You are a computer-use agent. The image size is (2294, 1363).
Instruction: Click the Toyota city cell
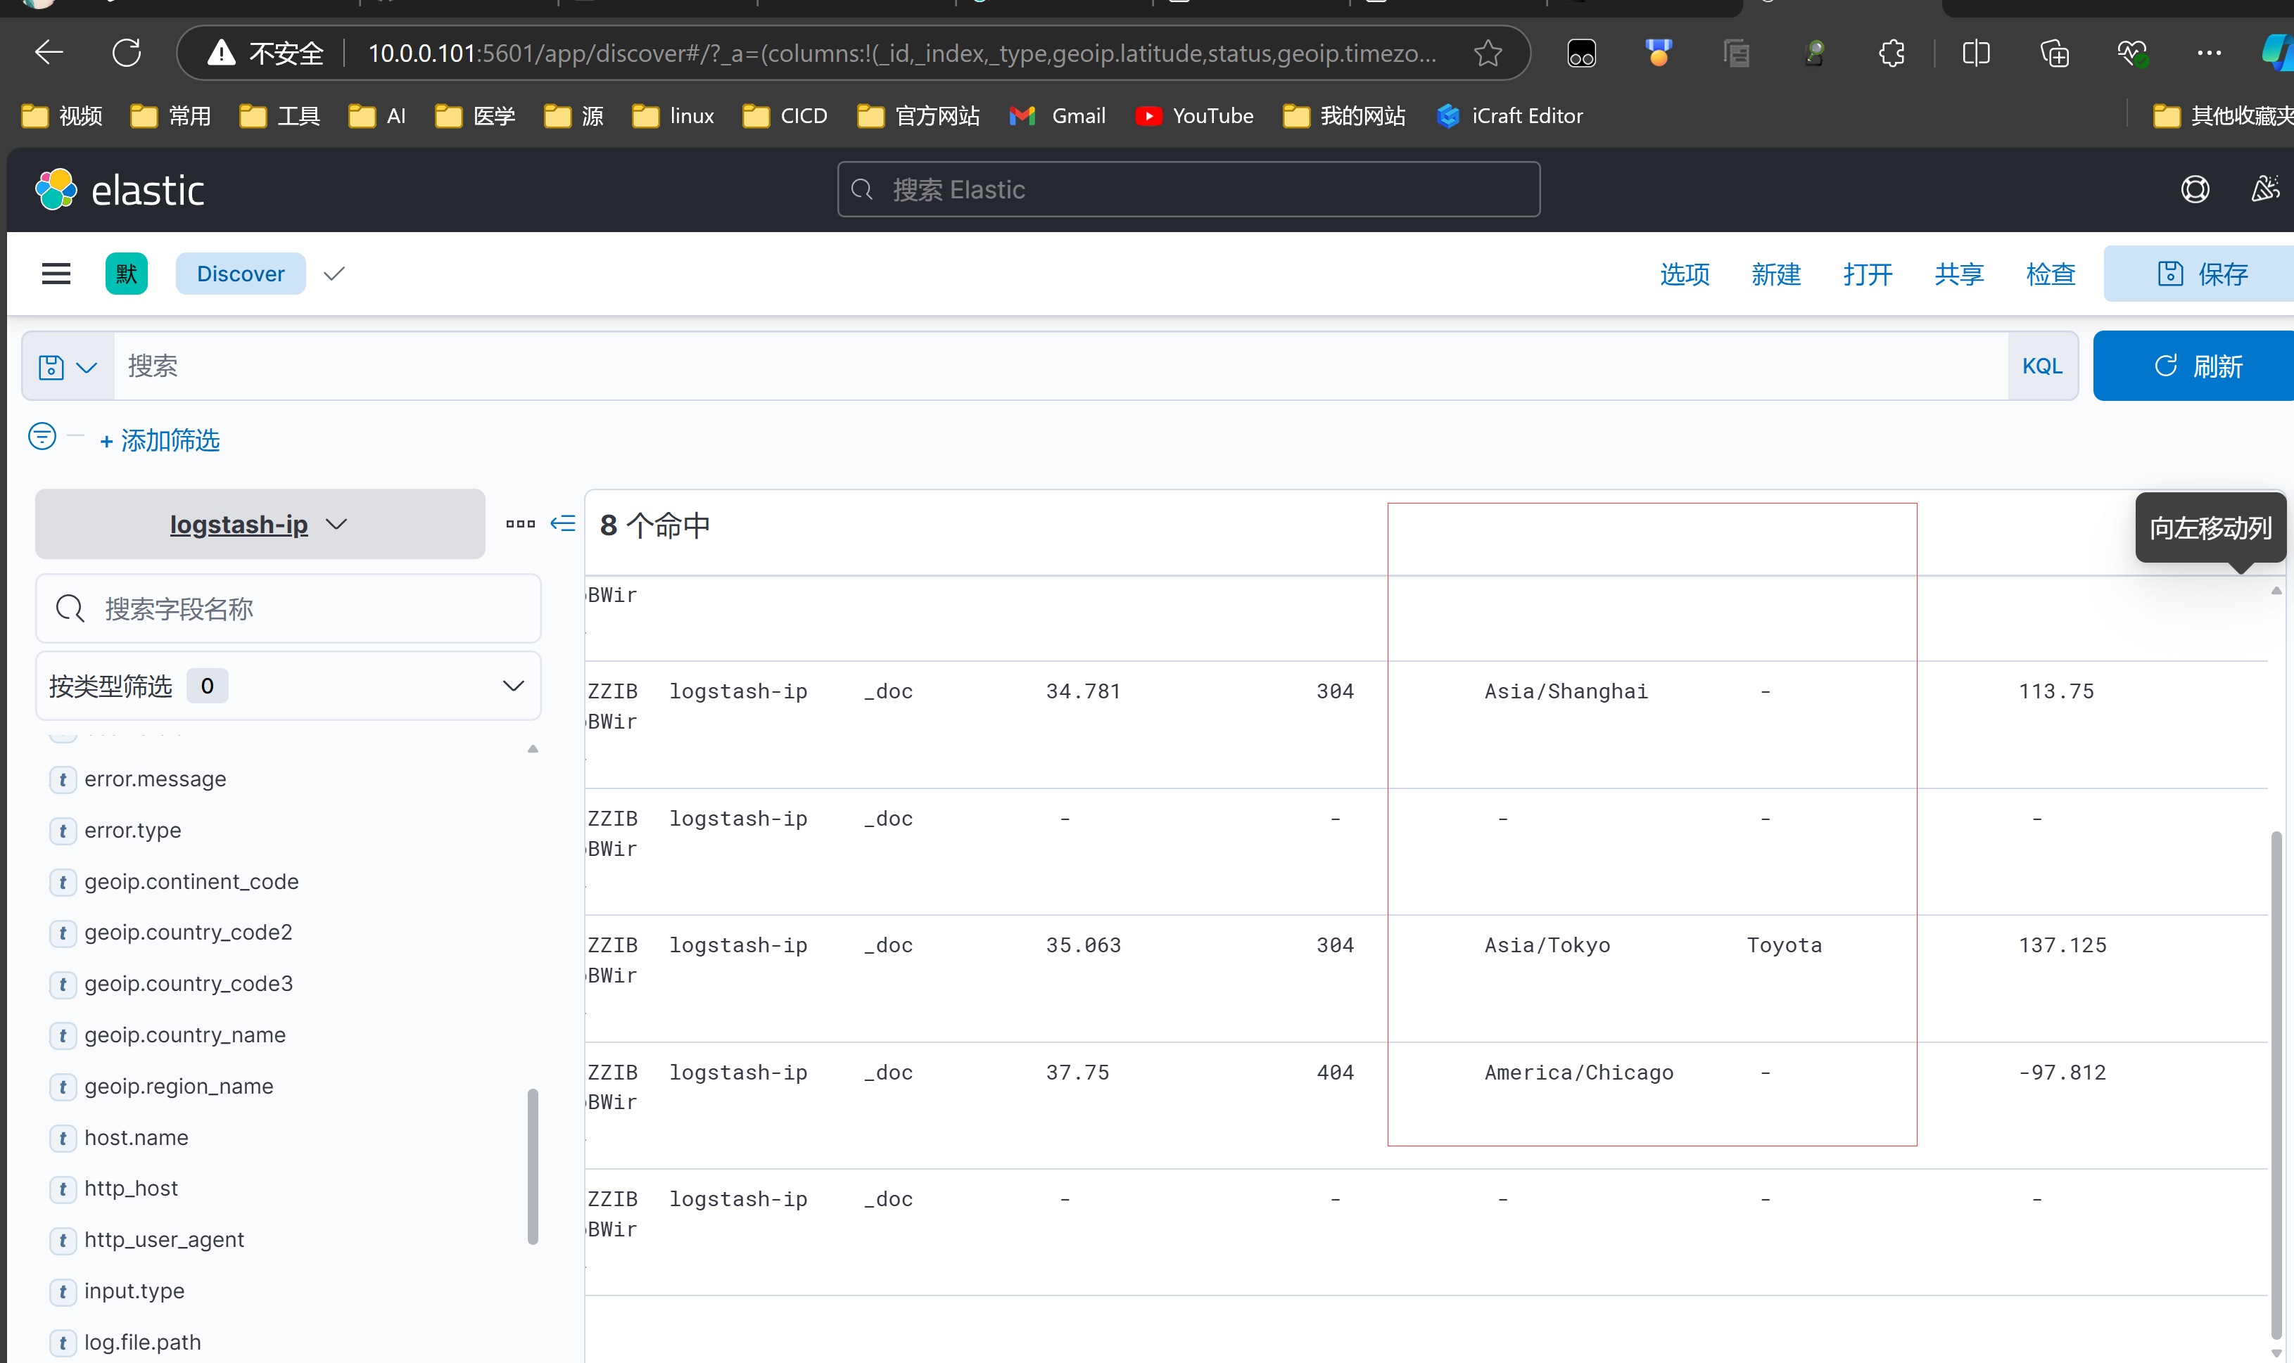pyautogui.click(x=1783, y=945)
